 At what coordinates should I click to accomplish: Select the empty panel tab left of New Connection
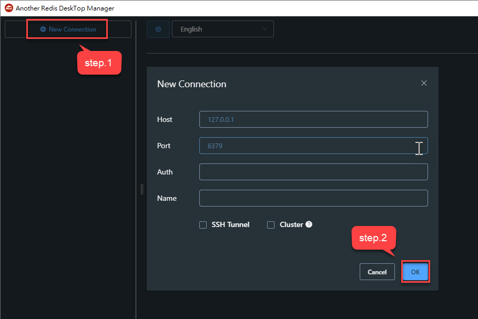pos(16,29)
